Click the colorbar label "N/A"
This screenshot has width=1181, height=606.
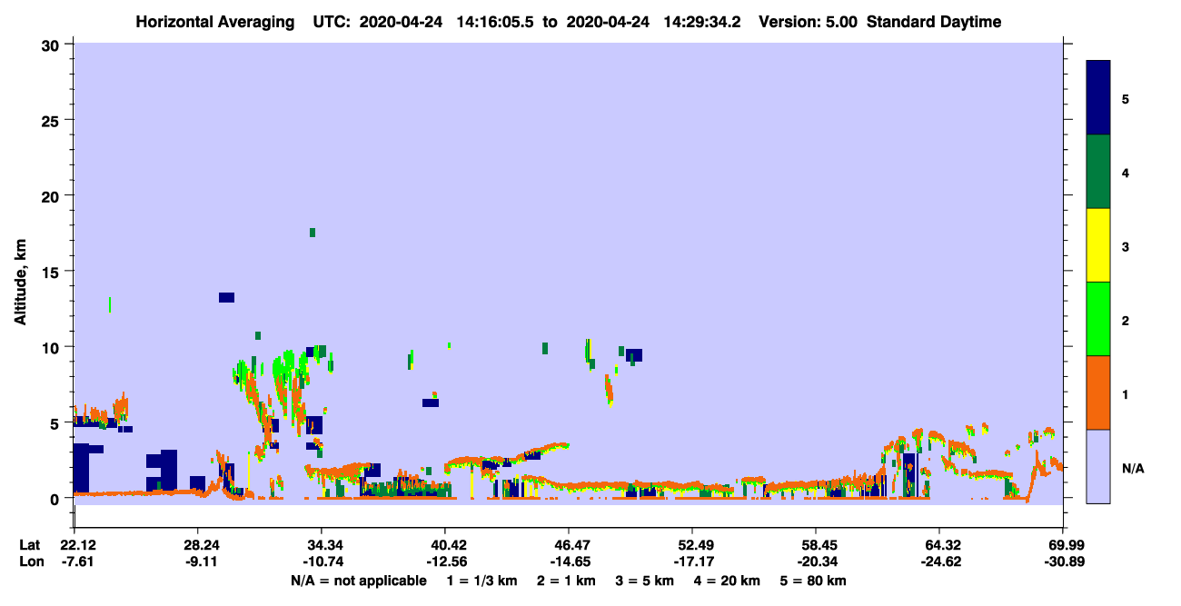1131,468
